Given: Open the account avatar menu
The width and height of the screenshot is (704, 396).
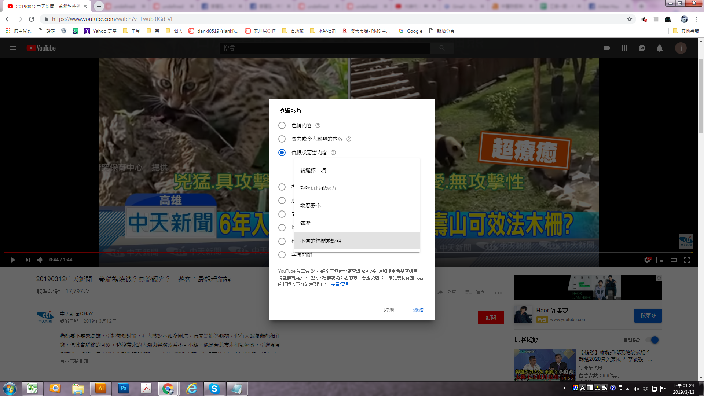Looking at the screenshot, I should [681, 48].
